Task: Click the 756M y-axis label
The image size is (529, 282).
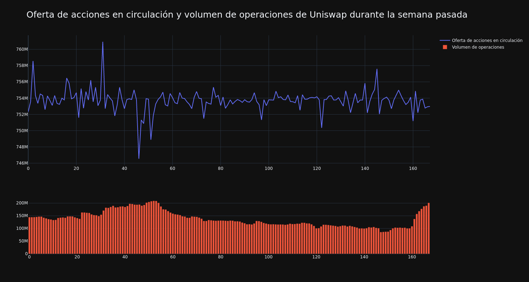Action: pyautogui.click(x=22, y=82)
